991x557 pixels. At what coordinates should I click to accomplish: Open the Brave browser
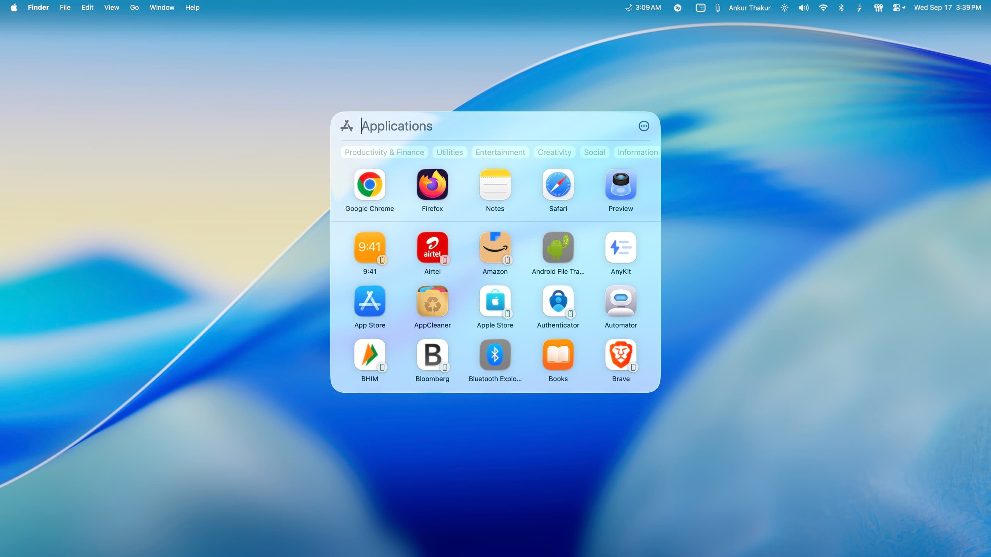[621, 355]
